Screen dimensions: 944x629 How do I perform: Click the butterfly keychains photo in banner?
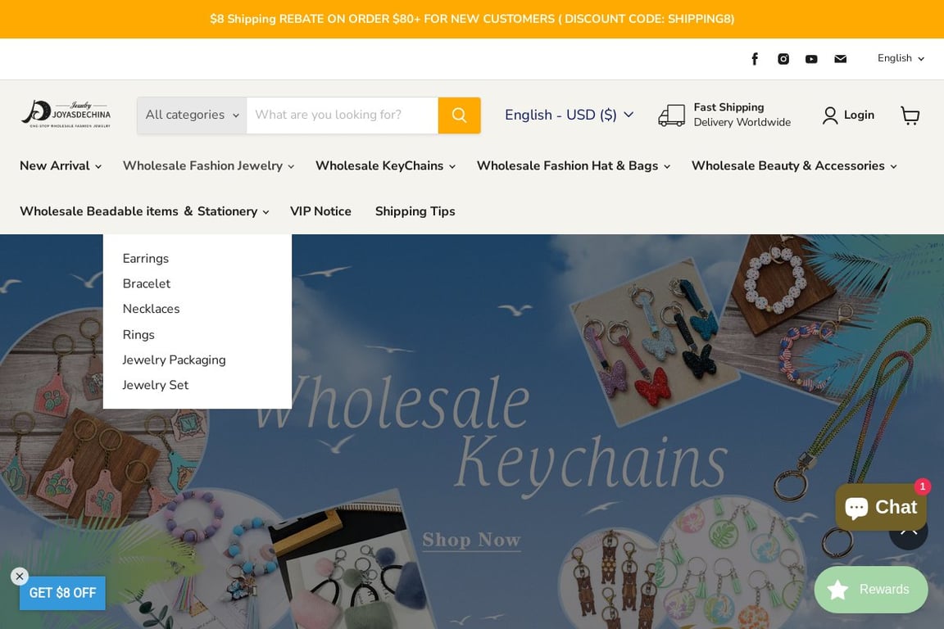tap(653, 342)
